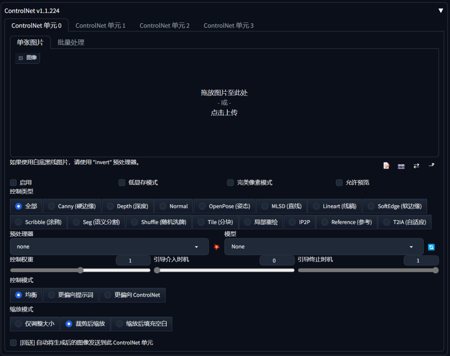This screenshot has height=356, width=450.
Task: Click the send dimensions arrow icon
Action: pos(431,165)
